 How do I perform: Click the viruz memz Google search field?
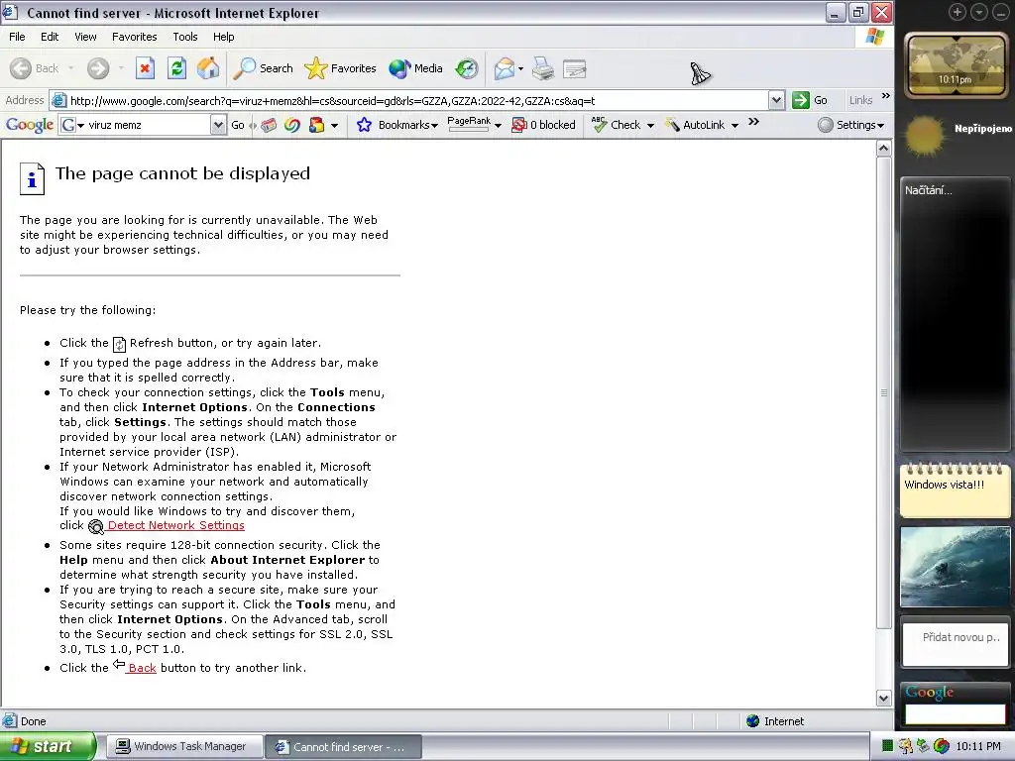click(x=148, y=125)
